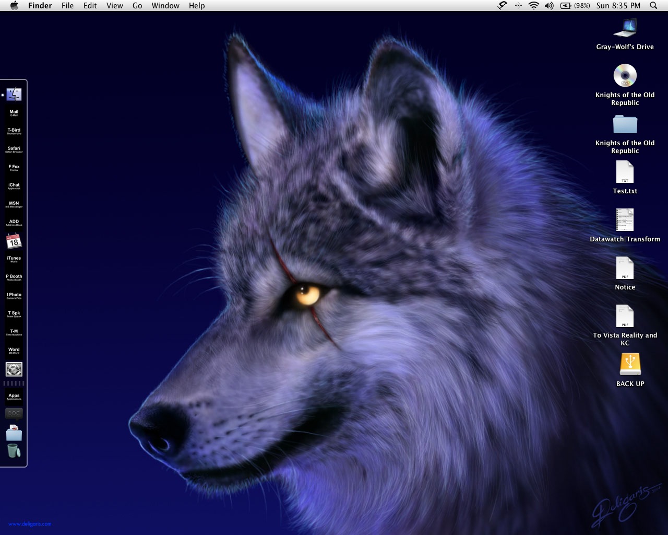Click the BACK UP drive name label
The height and width of the screenshot is (535, 668).
(x=630, y=384)
